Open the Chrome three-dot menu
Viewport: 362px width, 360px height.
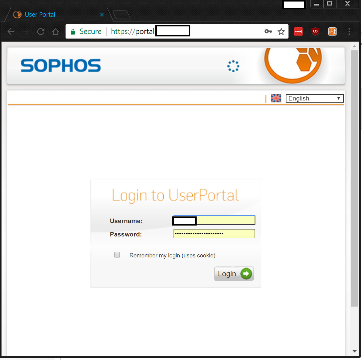tap(349, 31)
